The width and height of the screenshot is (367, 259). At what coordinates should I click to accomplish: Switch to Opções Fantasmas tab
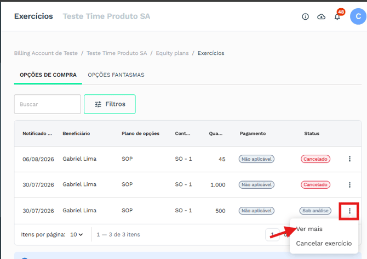[x=116, y=75]
